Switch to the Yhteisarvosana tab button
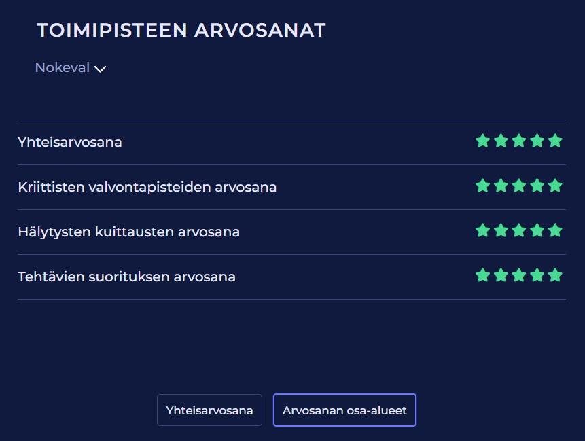 [x=209, y=410]
